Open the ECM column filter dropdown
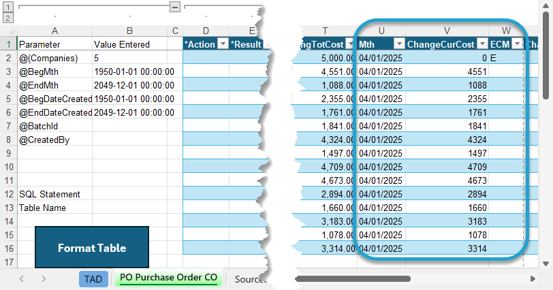 click(x=517, y=44)
